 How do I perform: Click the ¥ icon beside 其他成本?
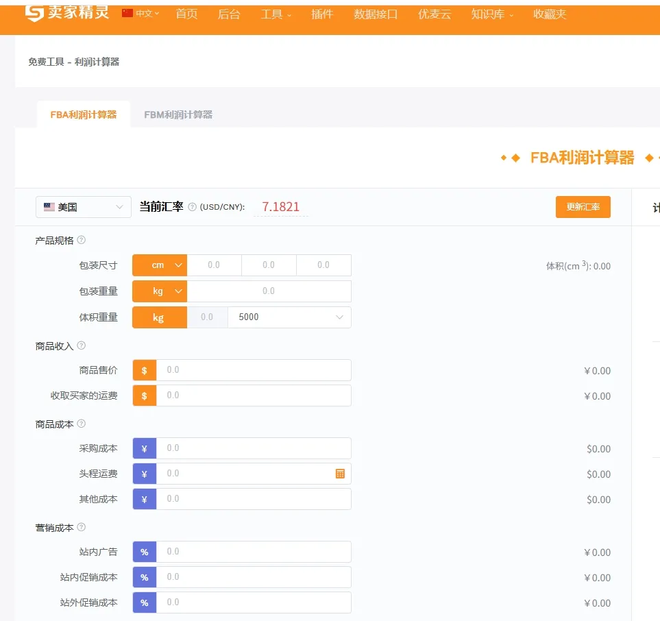[145, 499]
